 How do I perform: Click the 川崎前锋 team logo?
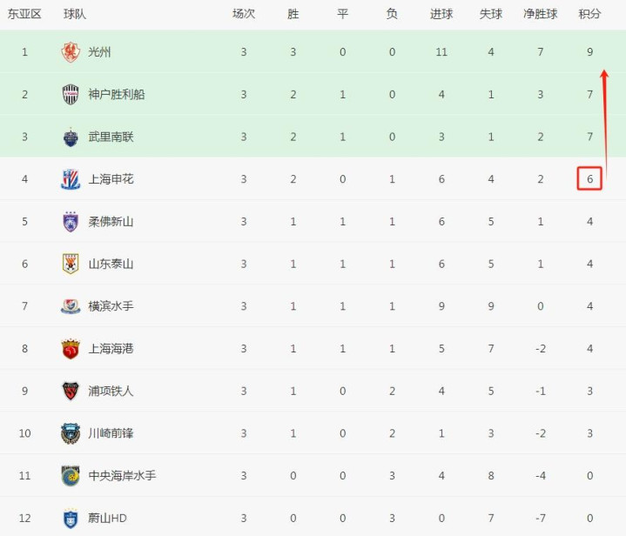71,433
